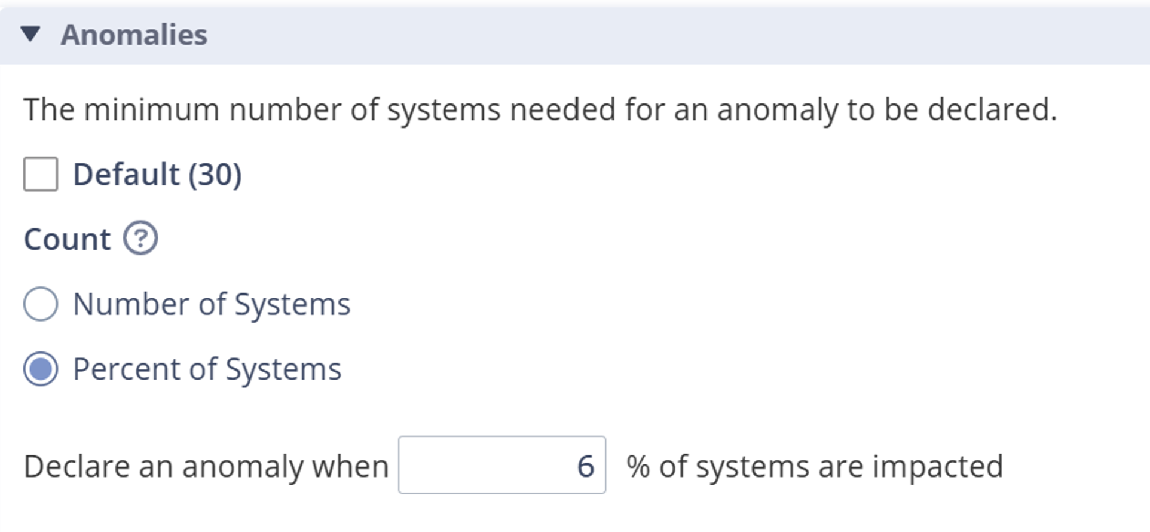Collapse the Anomalies section triangle
The image size is (1150, 532).
(30, 34)
